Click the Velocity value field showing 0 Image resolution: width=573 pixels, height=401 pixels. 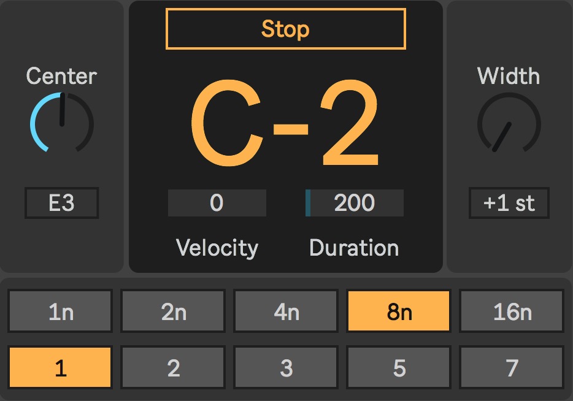point(217,203)
